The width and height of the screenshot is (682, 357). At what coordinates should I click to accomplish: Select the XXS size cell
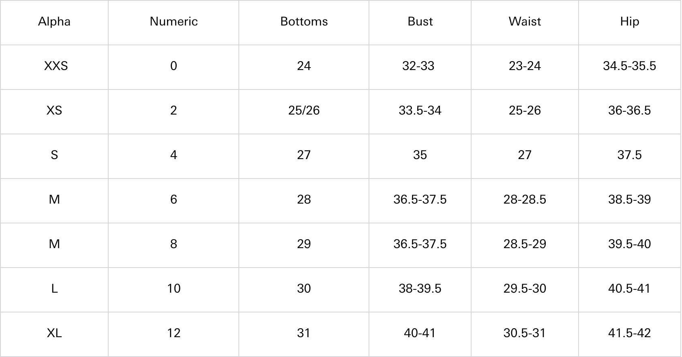click(x=56, y=66)
